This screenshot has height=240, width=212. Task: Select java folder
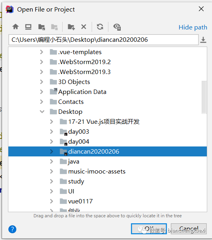click(74, 162)
